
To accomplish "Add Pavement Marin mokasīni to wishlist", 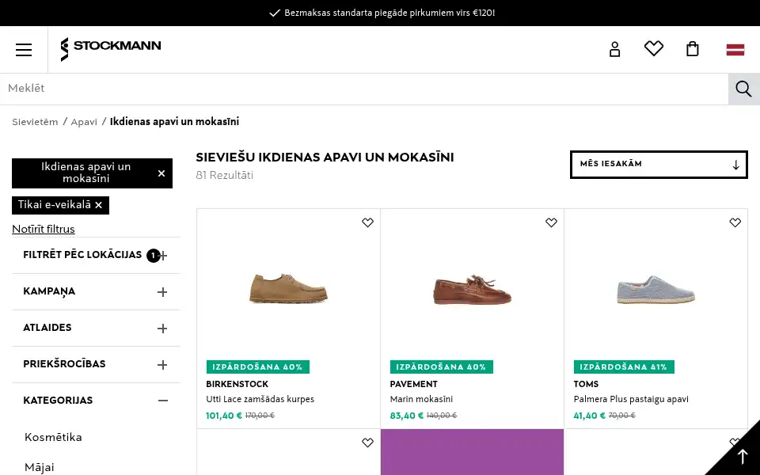I will coord(551,222).
